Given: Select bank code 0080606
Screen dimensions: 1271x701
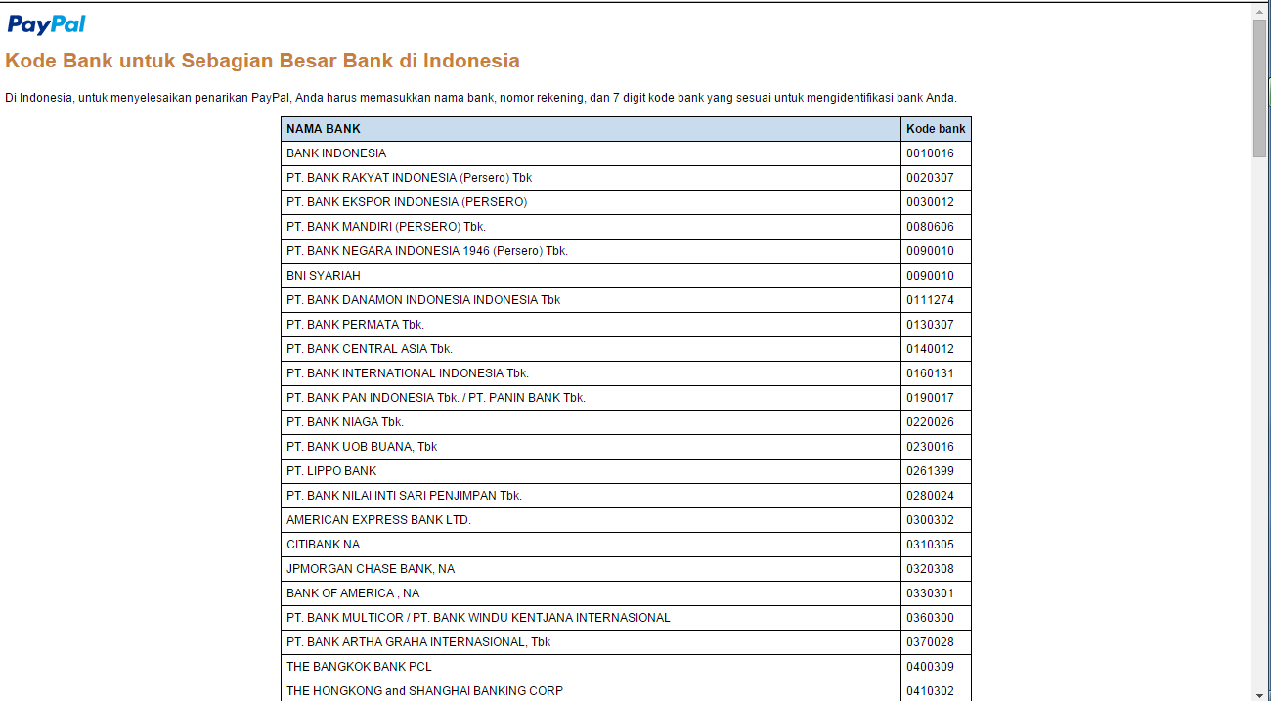Looking at the screenshot, I should 930,227.
